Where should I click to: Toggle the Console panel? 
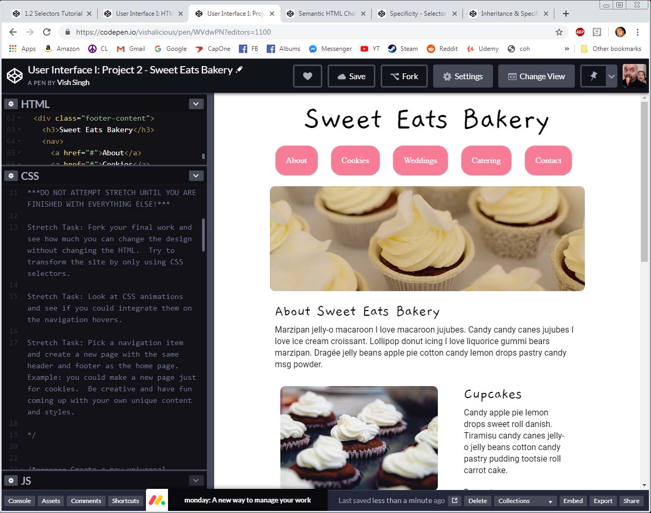click(x=19, y=501)
